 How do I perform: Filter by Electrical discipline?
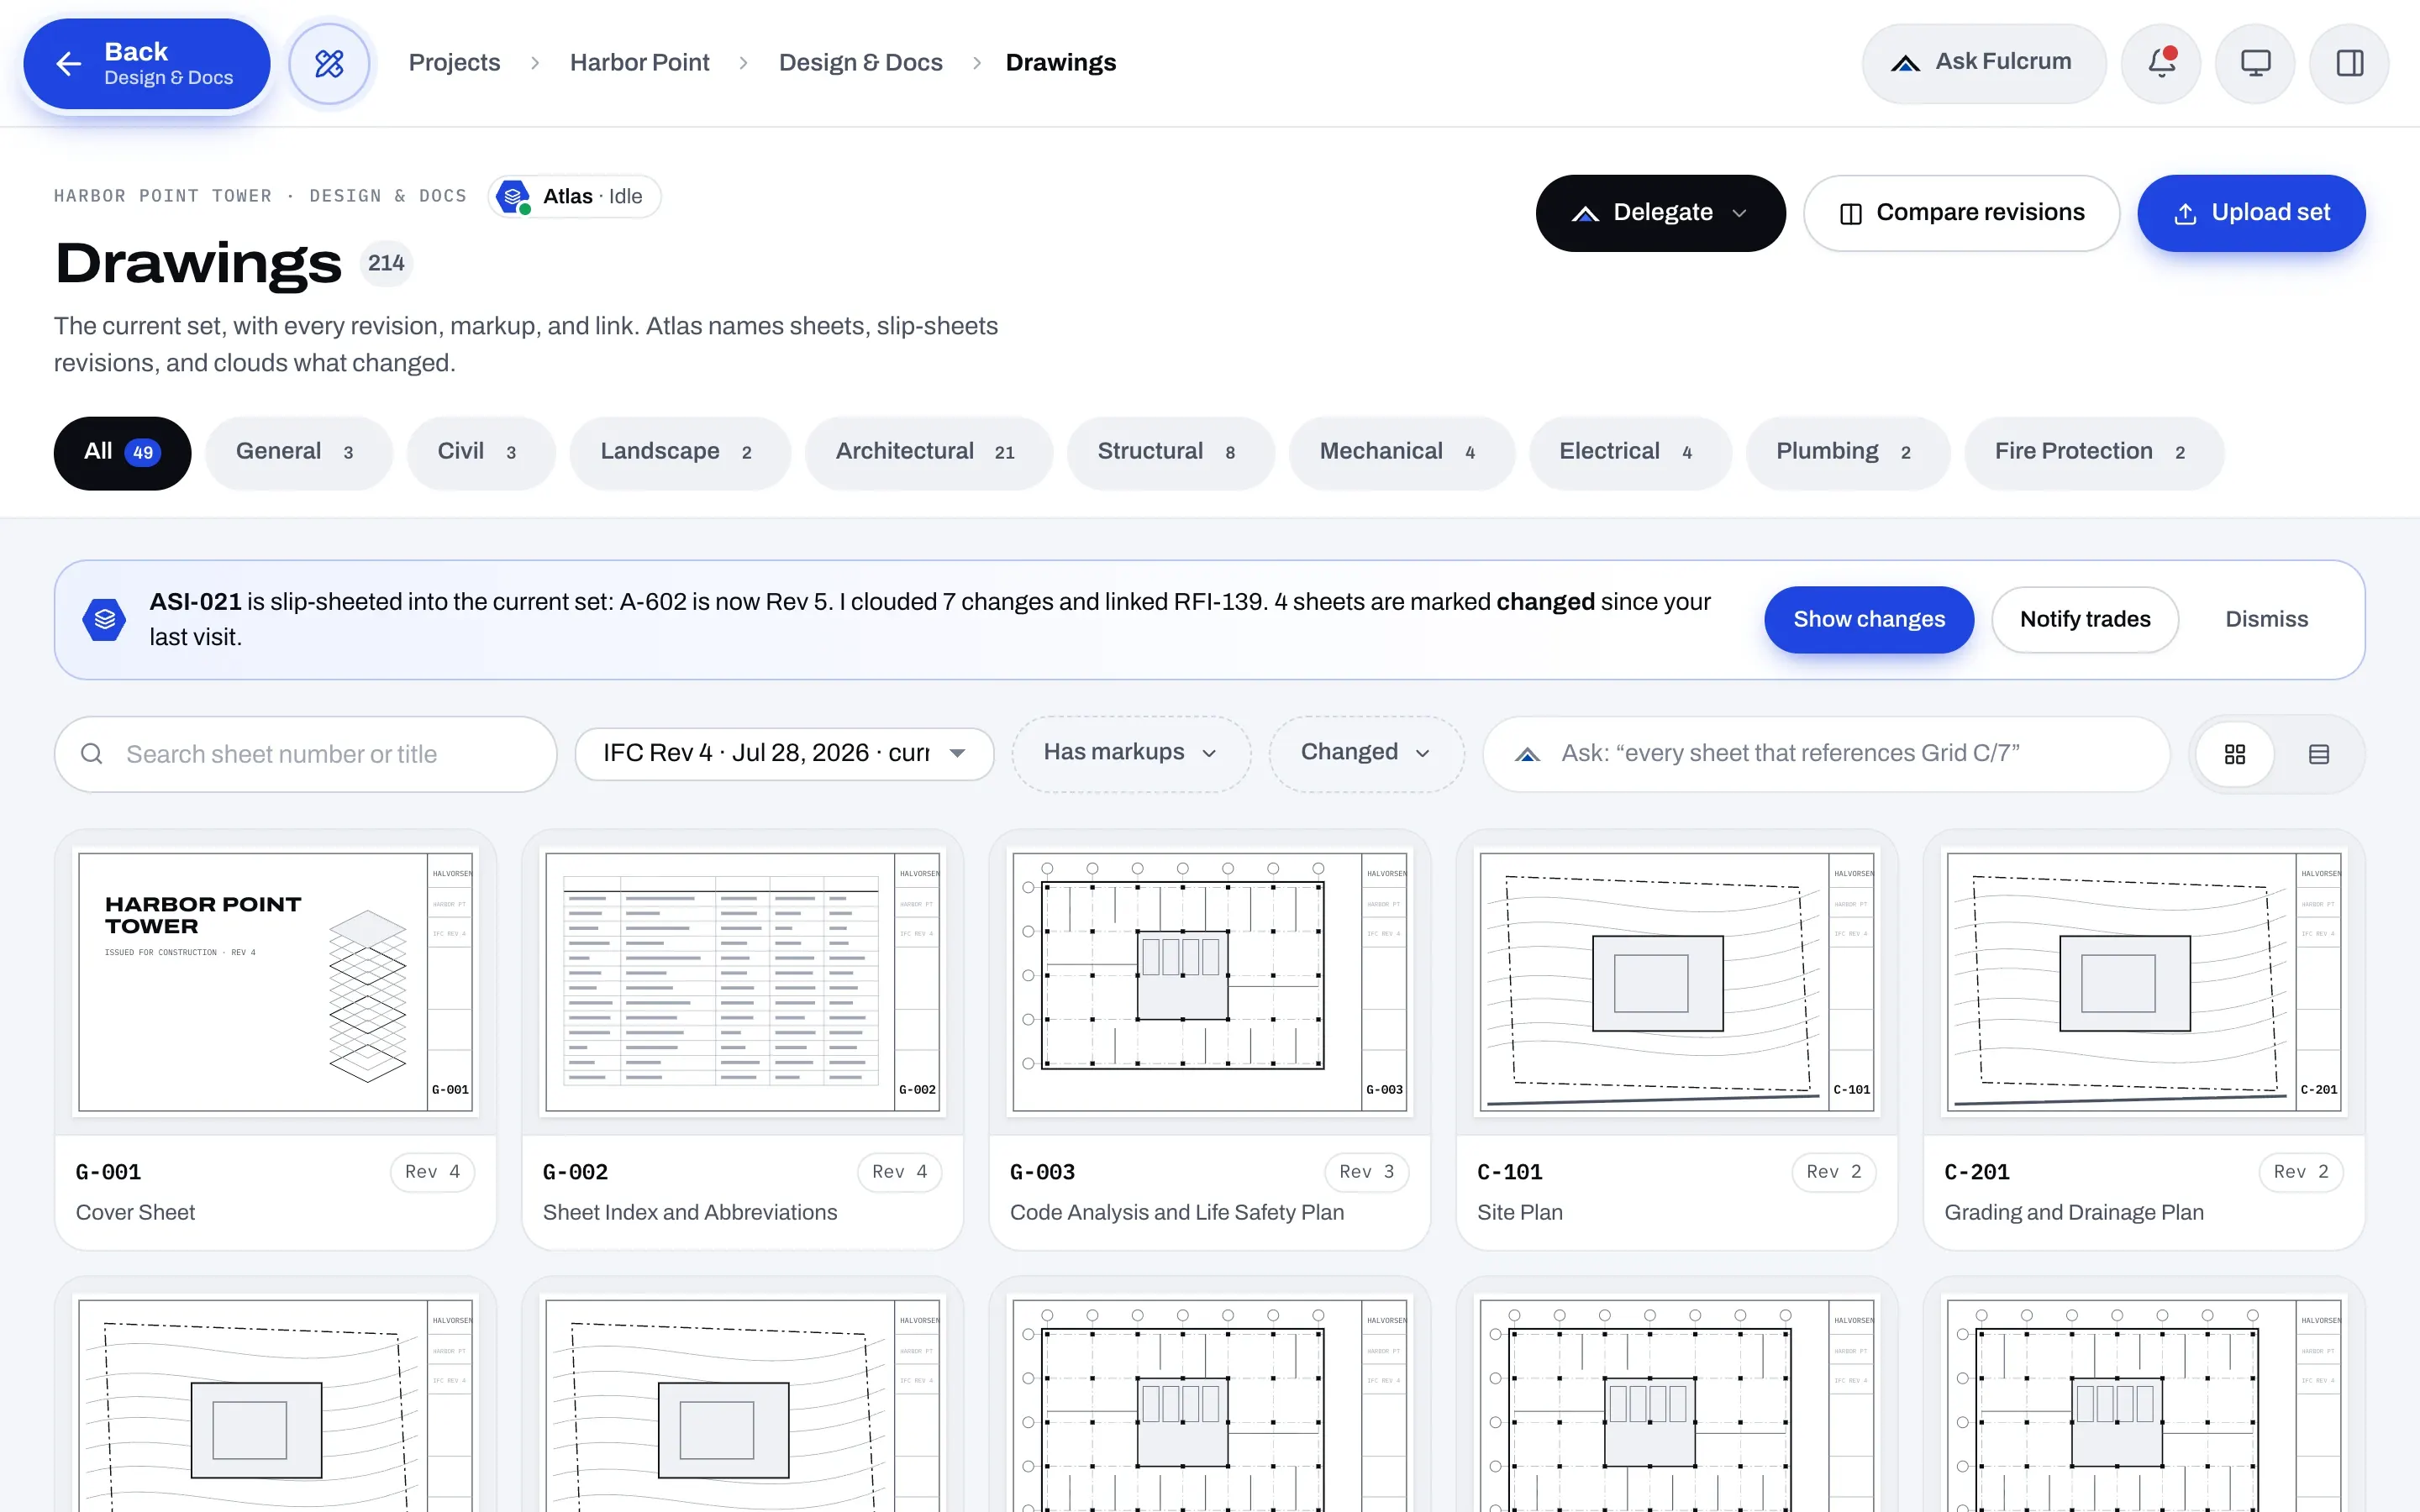(x=1629, y=452)
